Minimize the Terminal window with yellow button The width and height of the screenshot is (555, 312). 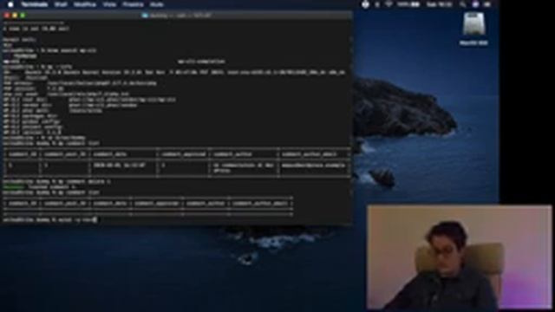point(15,16)
